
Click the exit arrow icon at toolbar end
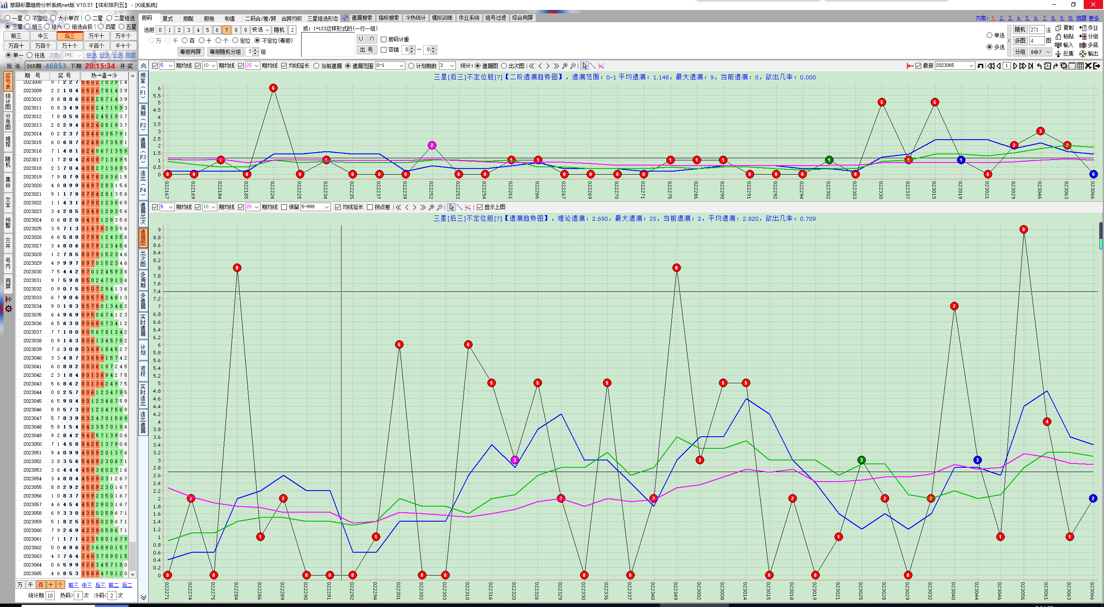[x=1097, y=66]
